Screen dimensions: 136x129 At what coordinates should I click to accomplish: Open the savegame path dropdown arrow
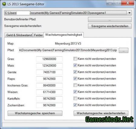click(129, 13)
